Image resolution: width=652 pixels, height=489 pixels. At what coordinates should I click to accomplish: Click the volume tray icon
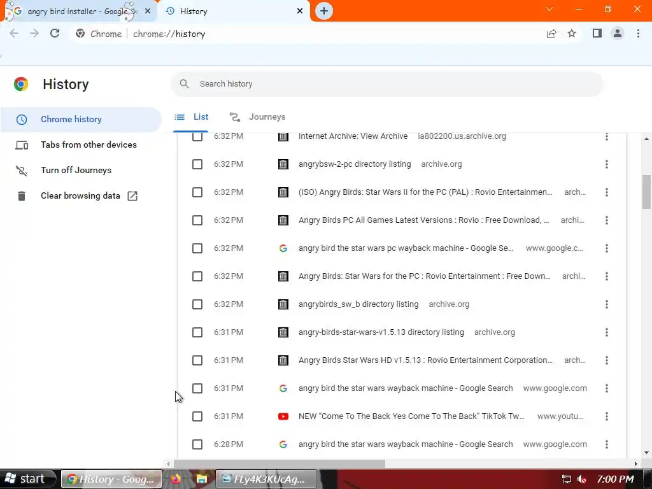(x=582, y=479)
